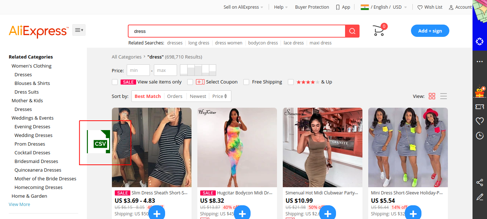The width and height of the screenshot is (487, 219).
Task: Open the Mini Dress Short-Sleeve thumbnail
Action: 408,147
